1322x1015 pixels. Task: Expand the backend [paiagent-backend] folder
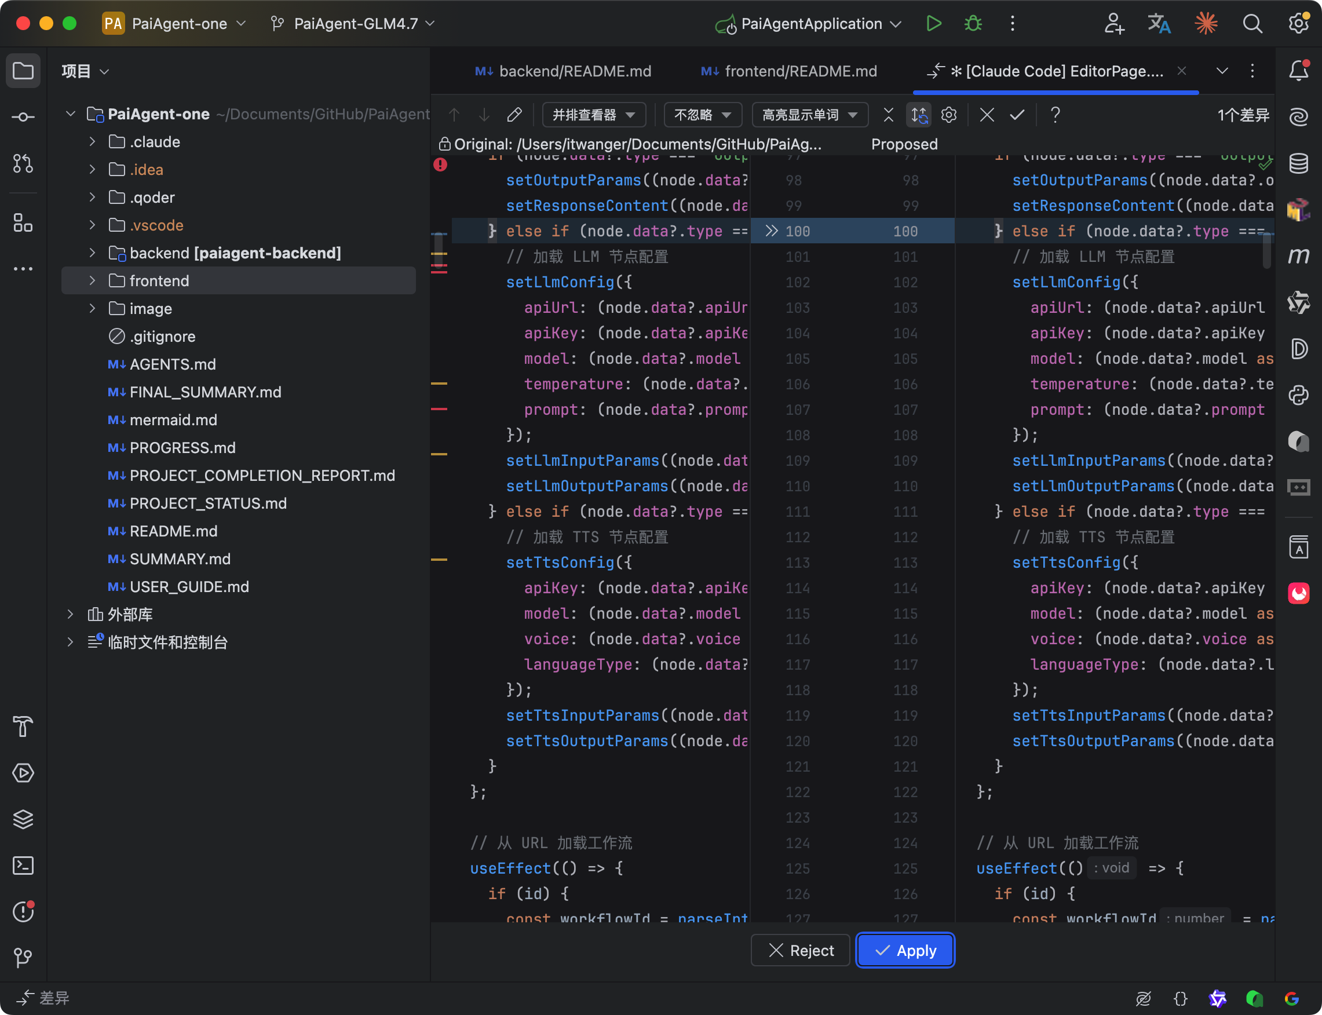tap(93, 253)
